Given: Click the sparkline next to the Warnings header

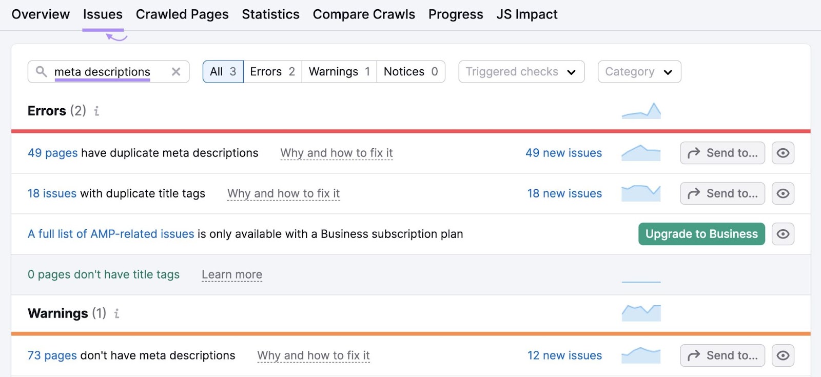Looking at the screenshot, I should [x=641, y=312].
